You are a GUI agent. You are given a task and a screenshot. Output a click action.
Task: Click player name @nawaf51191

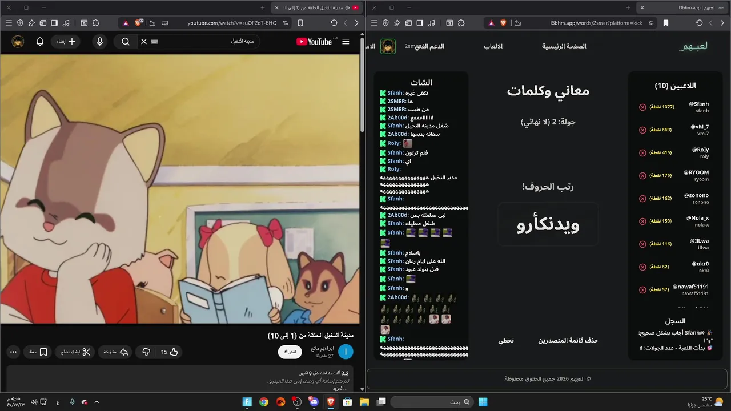click(690, 287)
